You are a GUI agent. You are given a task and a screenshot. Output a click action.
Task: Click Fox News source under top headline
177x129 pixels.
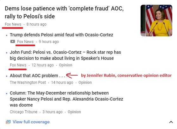(x=13, y=24)
